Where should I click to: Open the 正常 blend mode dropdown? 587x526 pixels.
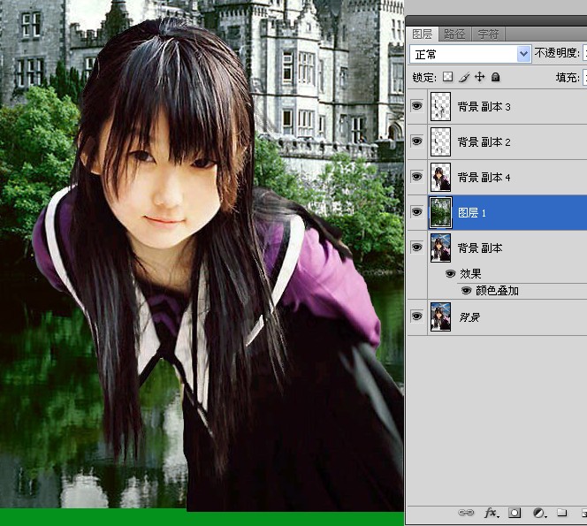tap(470, 54)
